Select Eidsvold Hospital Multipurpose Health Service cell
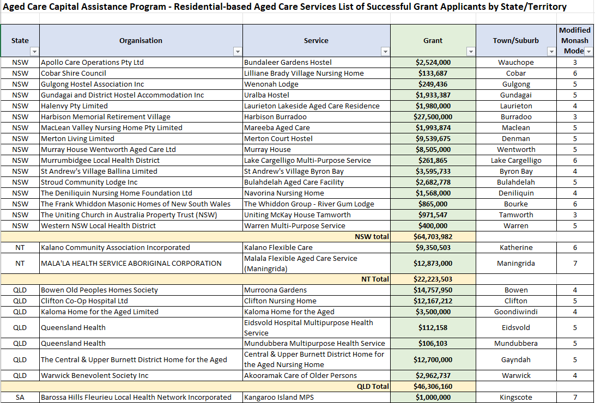This screenshot has width=595, height=403. coord(317,327)
